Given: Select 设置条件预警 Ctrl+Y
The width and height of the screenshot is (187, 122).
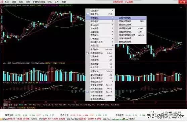Looking at the screenshot, I should 100,85.
